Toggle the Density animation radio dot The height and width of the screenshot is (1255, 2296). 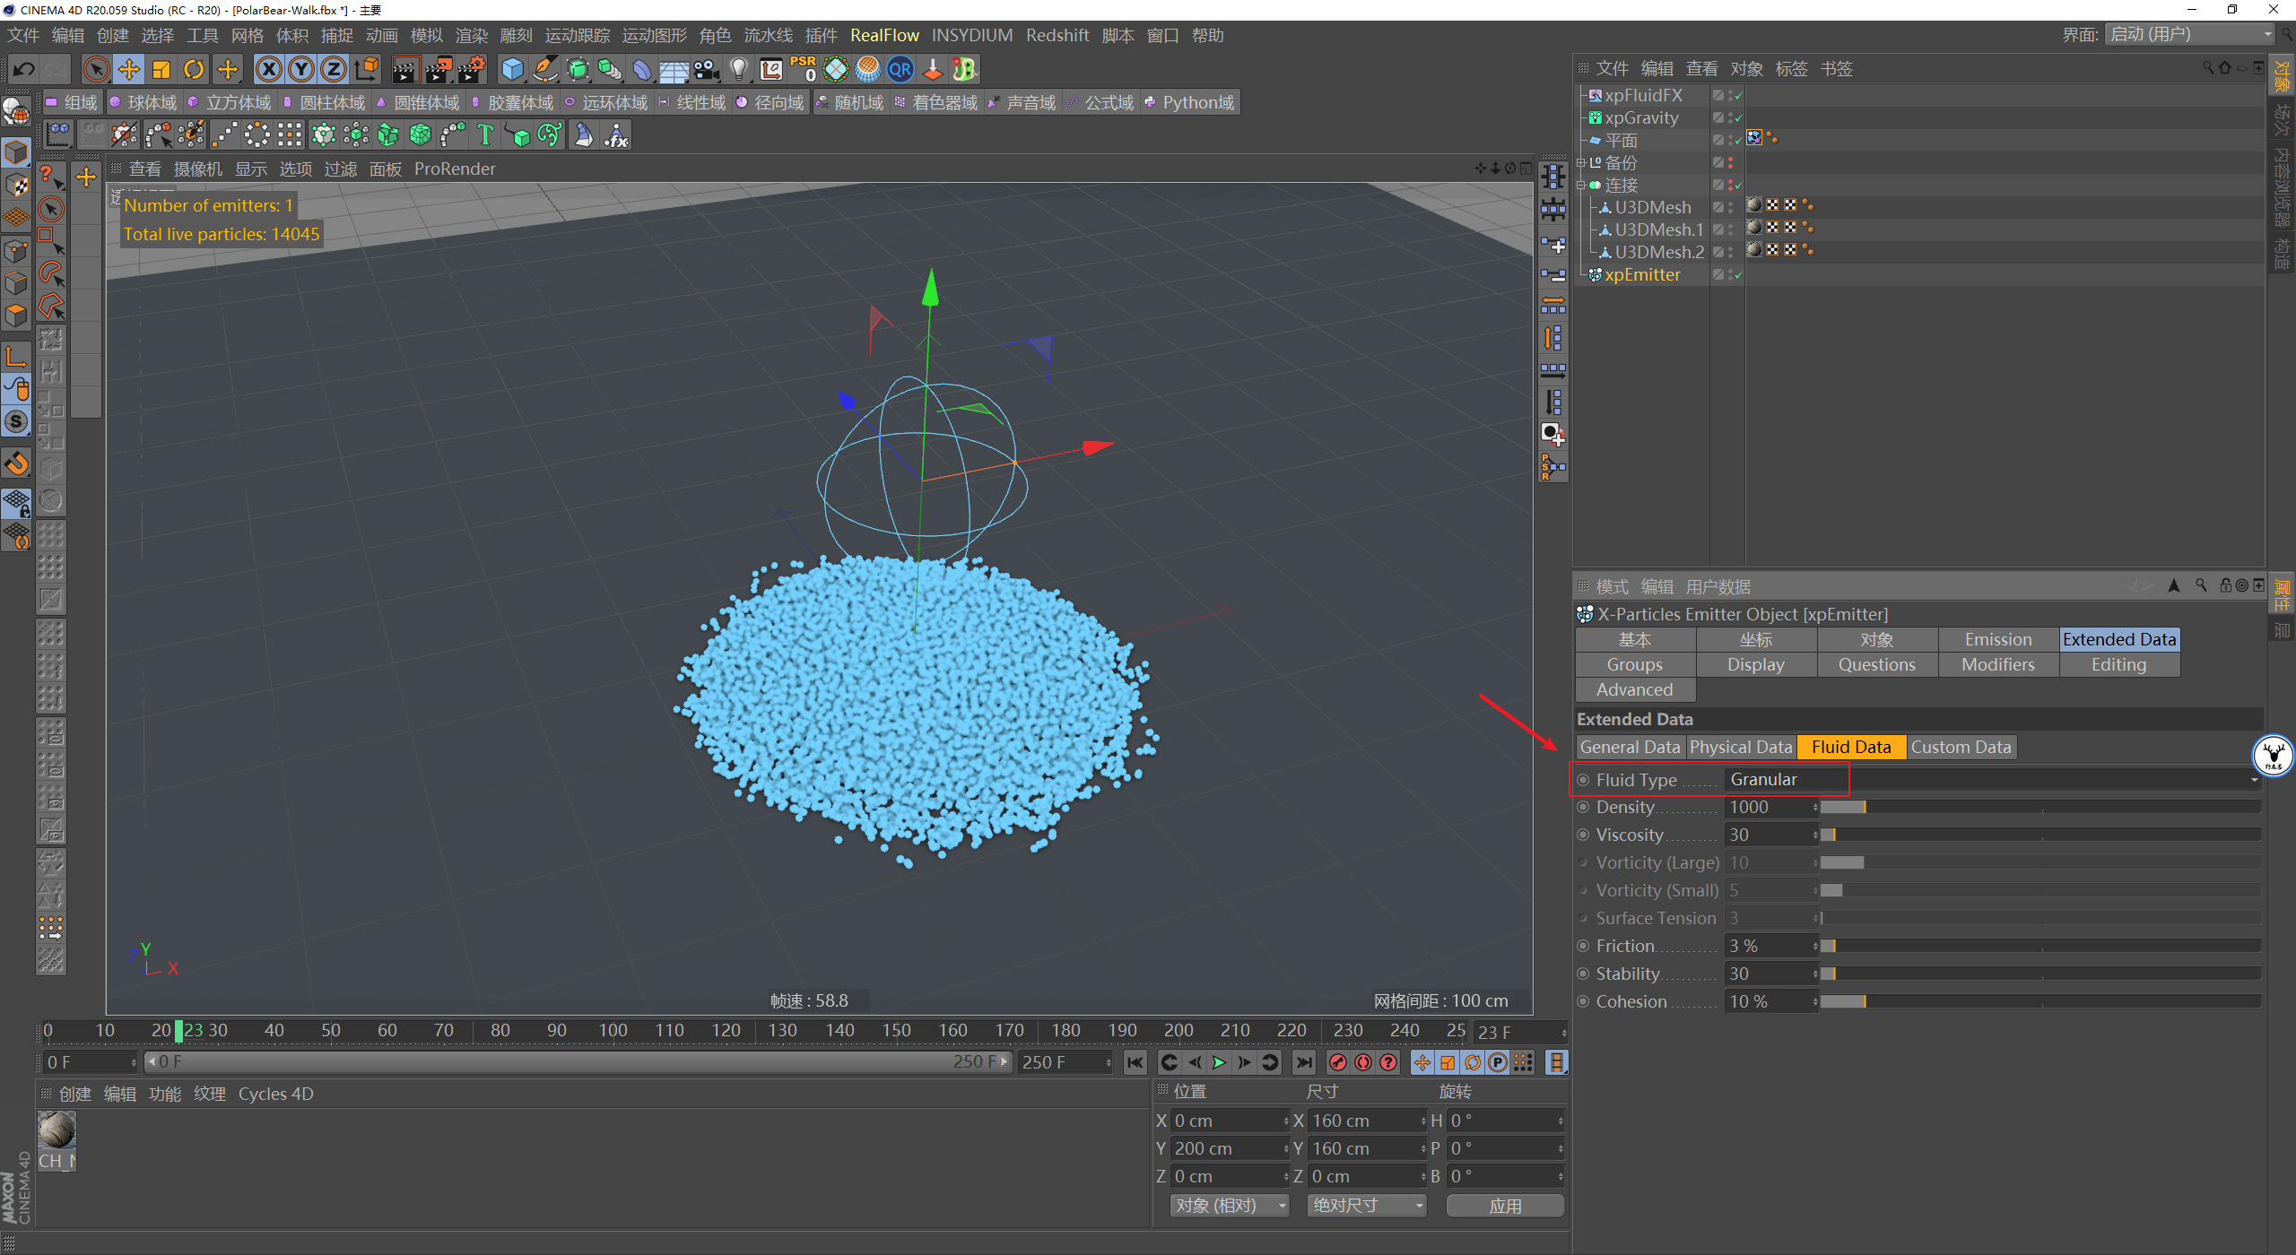click(x=1584, y=808)
